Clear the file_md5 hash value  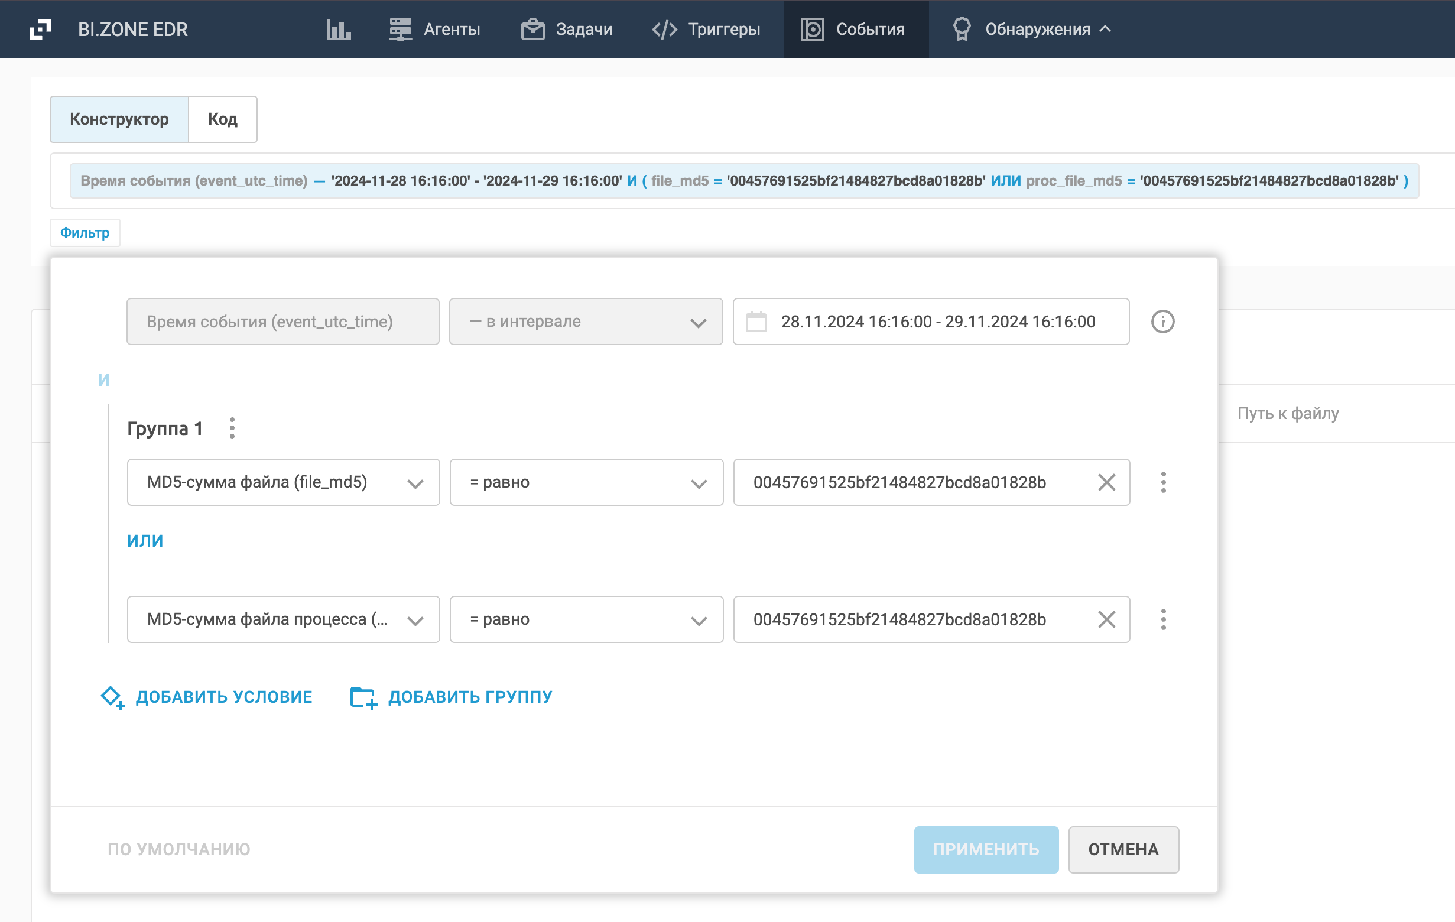[1106, 482]
